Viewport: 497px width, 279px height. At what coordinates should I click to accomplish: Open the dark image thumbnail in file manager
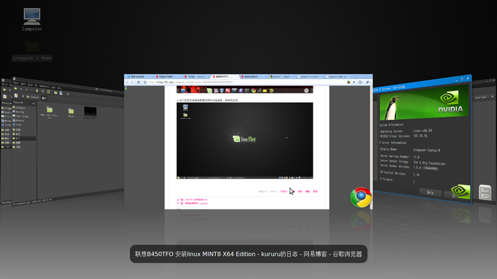(90, 111)
